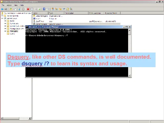Select the Domain Controllers container
This screenshot has width=164, height=123.
point(17,26)
